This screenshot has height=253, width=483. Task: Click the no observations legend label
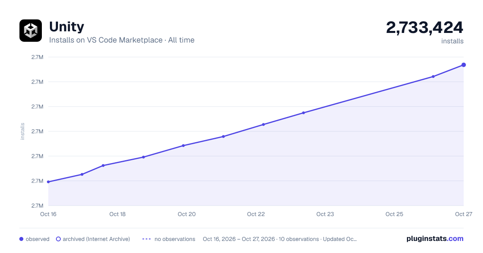175,239
